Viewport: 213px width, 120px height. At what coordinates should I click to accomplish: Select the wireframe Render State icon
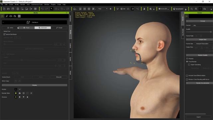24,93
